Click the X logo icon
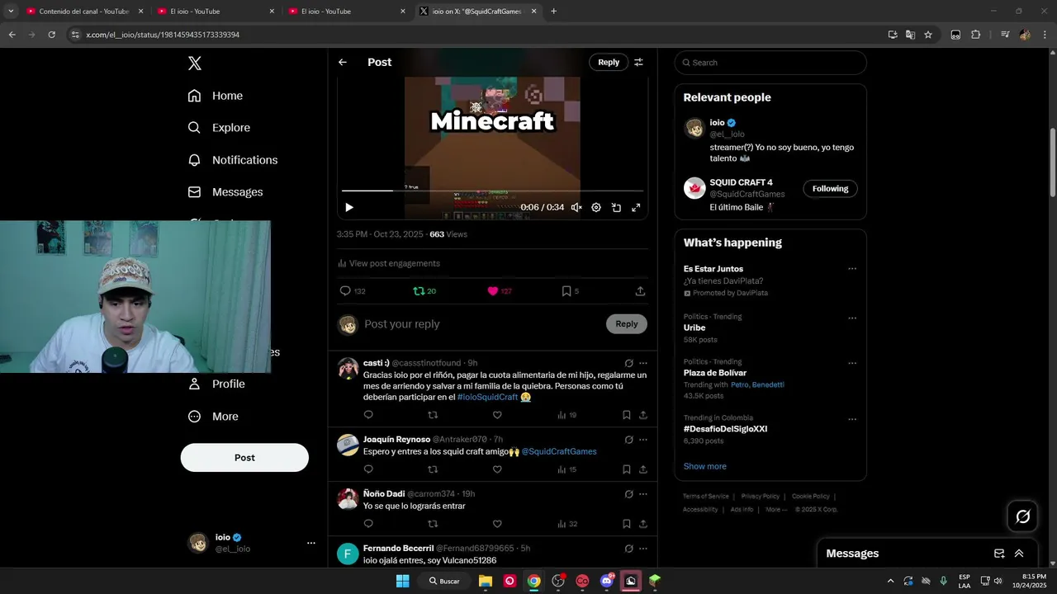This screenshot has width=1057, height=594. coord(194,64)
